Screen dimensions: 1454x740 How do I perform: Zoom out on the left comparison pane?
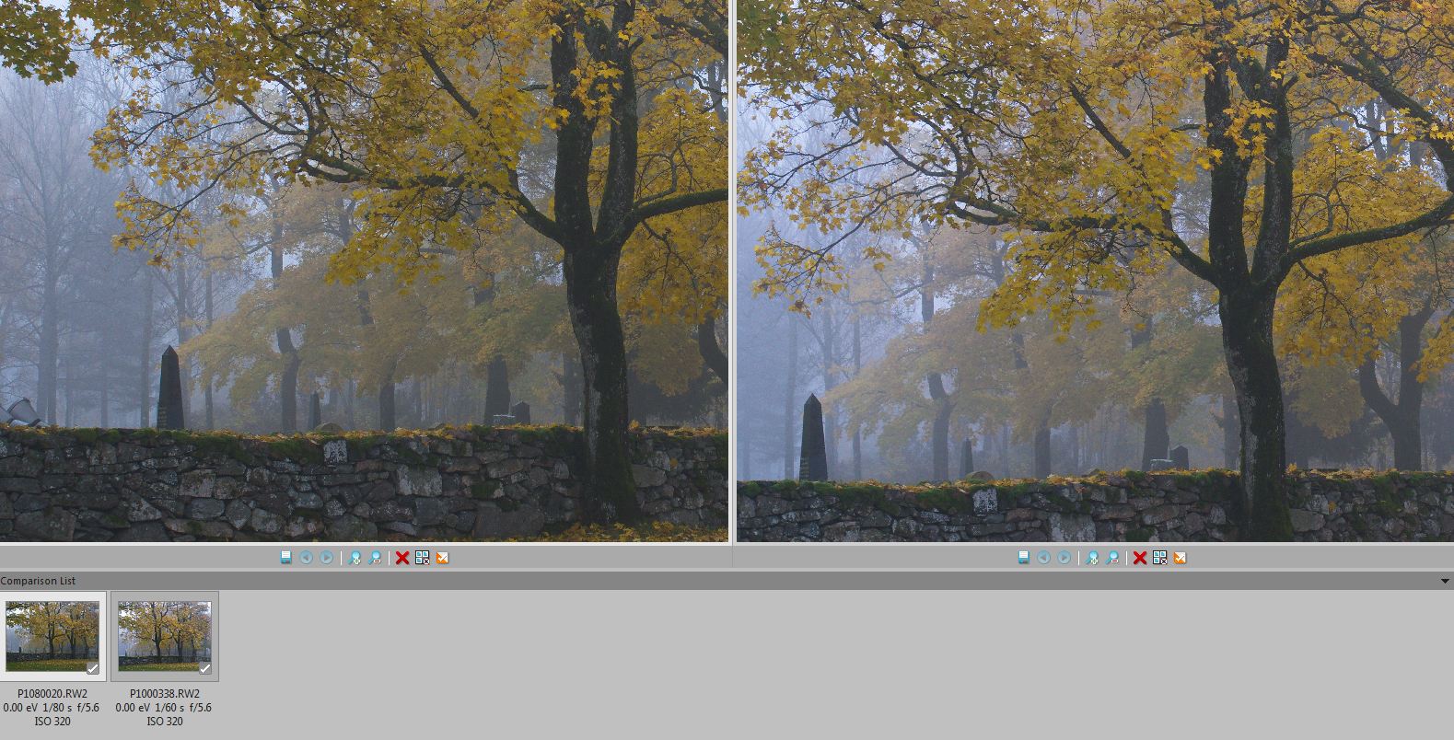[x=375, y=558]
